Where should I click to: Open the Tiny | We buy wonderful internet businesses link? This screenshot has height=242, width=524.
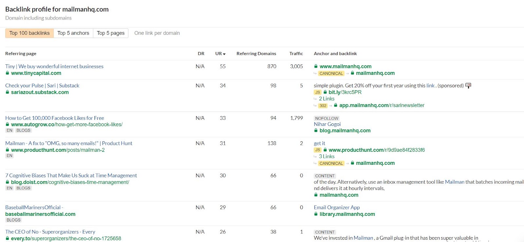pos(54,66)
